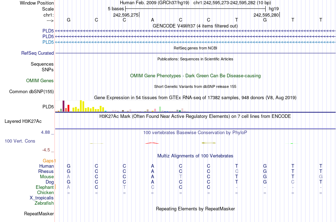
Task: Open the OMIM Gene Phenotypes track title
Action: click(195, 76)
